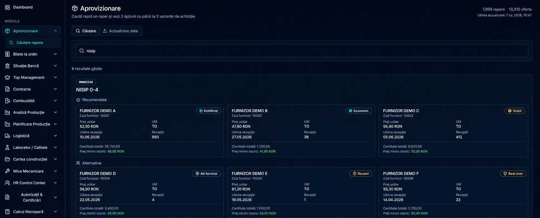This screenshot has height=218, width=540.
Task: Click the people icon beside Alternative
Action: (x=78, y=163)
